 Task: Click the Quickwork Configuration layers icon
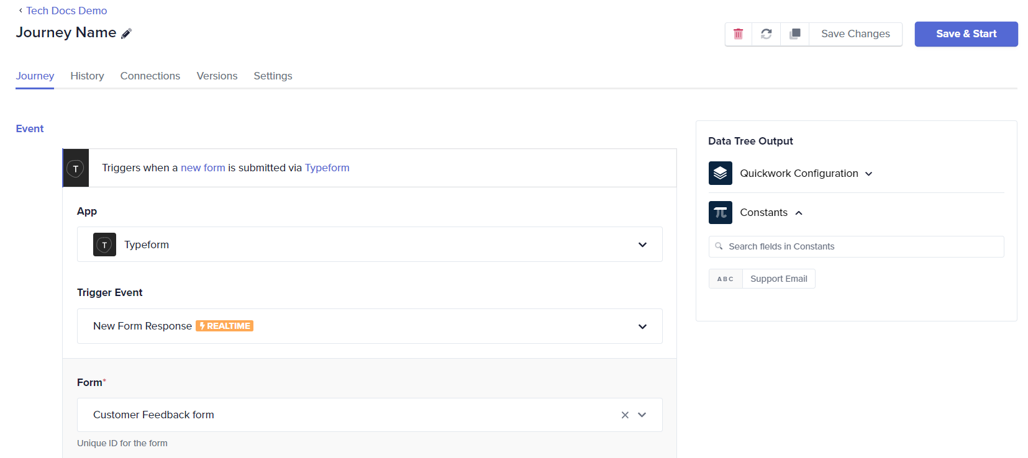pyautogui.click(x=720, y=173)
